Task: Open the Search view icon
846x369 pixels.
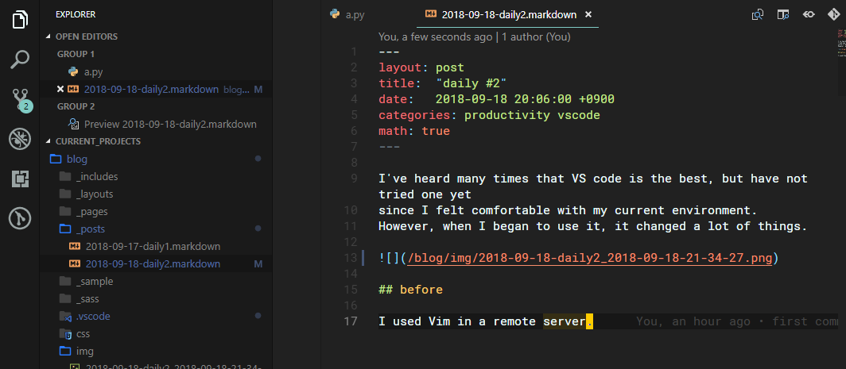Action: point(20,60)
